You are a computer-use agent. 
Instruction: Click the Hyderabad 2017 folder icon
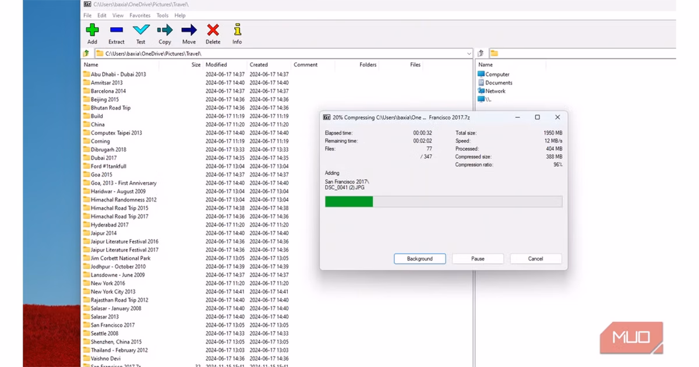tap(86, 225)
